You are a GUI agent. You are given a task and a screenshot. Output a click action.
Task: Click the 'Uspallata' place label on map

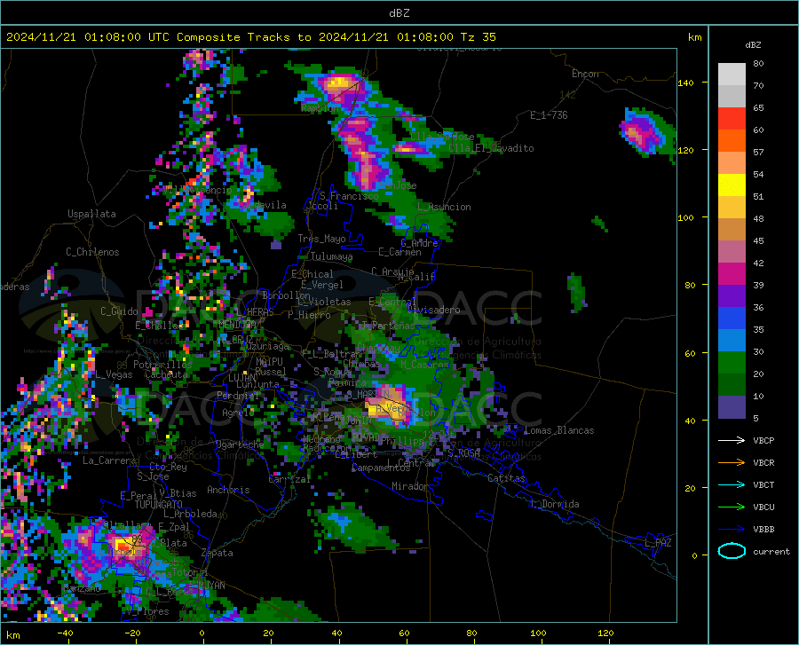pyautogui.click(x=91, y=214)
